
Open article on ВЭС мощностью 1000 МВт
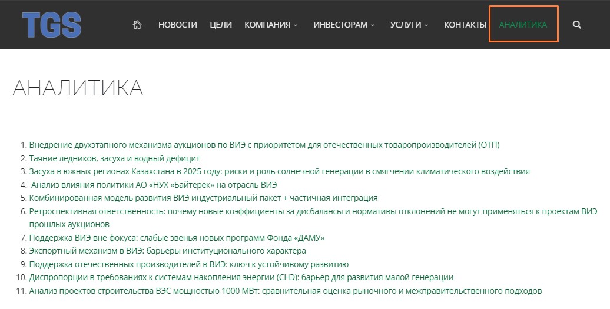pyautogui.click(x=285, y=291)
